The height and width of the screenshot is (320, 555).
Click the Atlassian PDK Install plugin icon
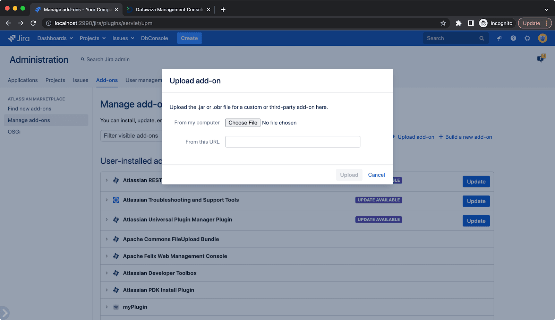pyautogui.click(x=116, y=290)
